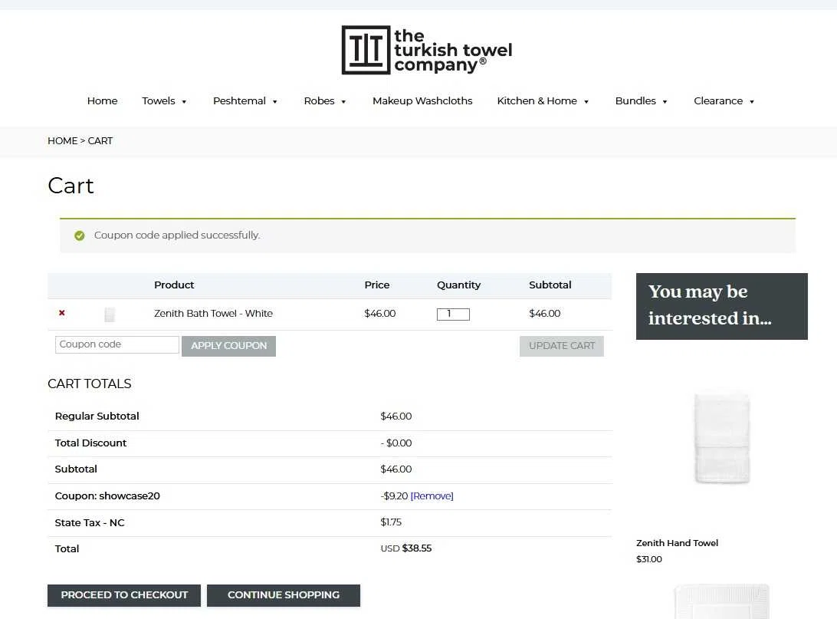Viewport: 837px width, 619px height.
Task: Click the 'Coupon: showcase20' label
Action: click(107, 496)
